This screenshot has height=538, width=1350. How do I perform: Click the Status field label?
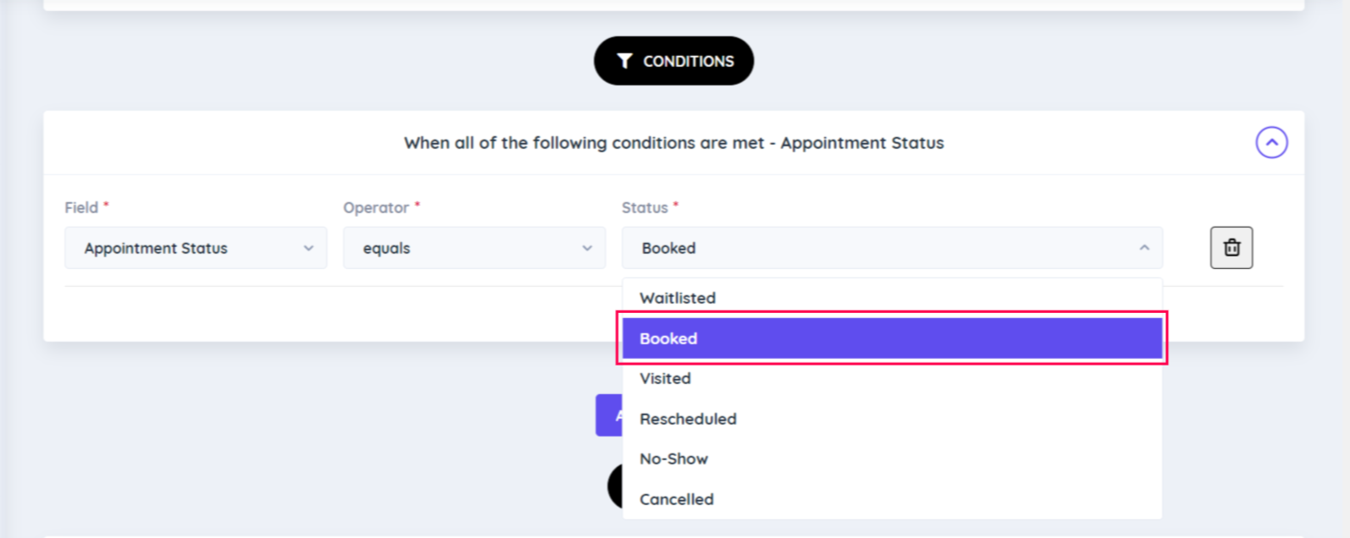(645, 207)
